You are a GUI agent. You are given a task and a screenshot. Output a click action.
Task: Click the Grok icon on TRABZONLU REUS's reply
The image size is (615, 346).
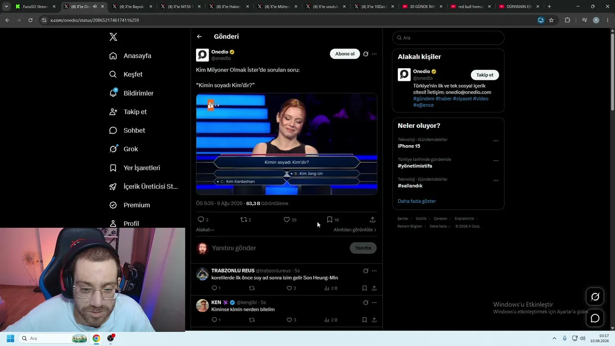(x=366, y=271)
